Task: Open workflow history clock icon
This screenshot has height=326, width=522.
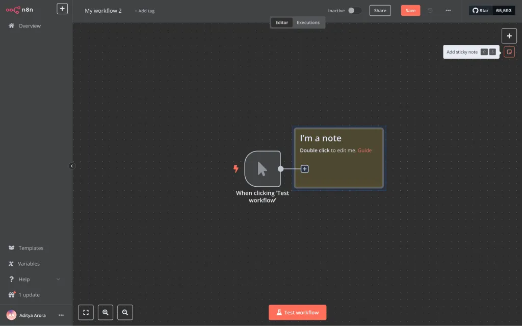Action: pyautogui.click(x=430, y=11)
